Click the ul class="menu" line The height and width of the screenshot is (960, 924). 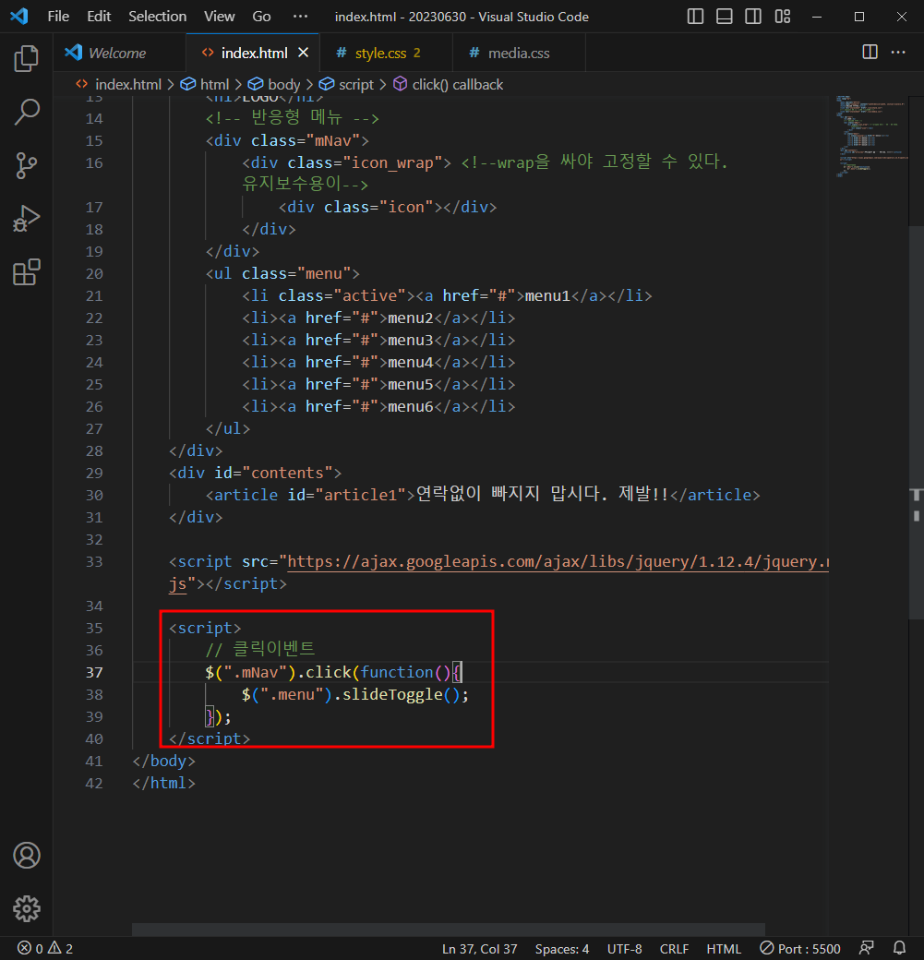point(282,273)
